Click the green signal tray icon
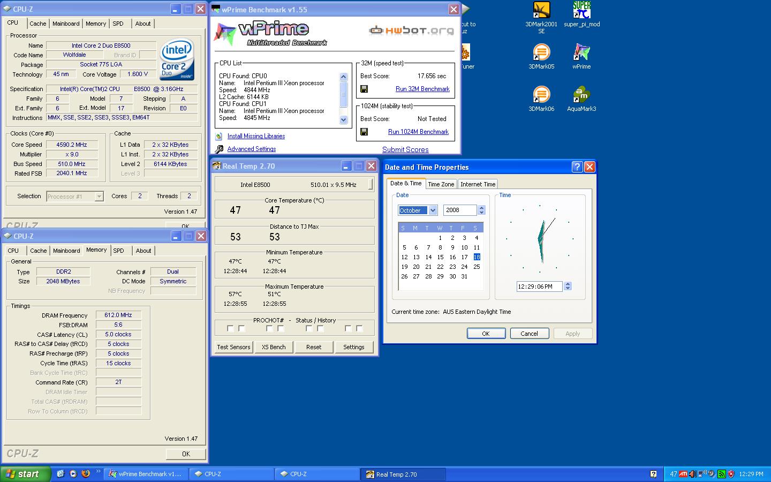The image size is (771, 482). coord(722,474)
